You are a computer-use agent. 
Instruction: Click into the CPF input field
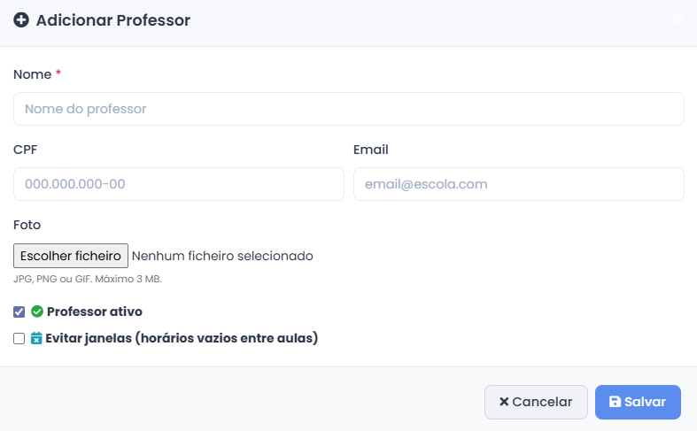(x=179, y=184)
